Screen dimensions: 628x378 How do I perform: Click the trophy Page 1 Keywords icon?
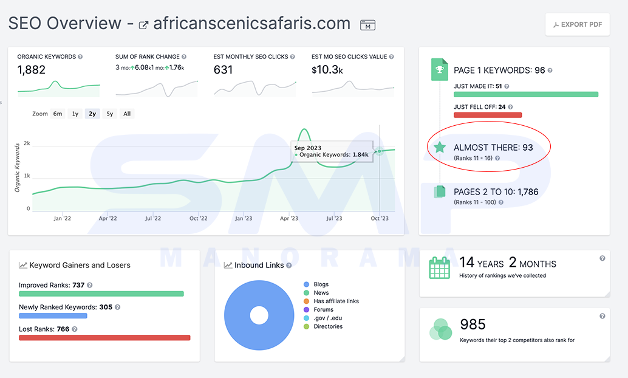tap(439, 69)
